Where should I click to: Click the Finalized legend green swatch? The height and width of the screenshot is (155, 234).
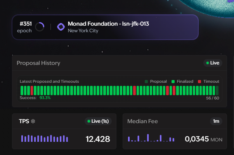pyautogui.click(x=173, y=82)
